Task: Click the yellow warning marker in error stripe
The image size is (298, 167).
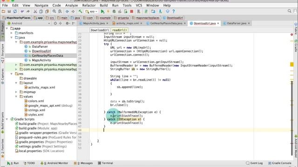Action: 292,64
